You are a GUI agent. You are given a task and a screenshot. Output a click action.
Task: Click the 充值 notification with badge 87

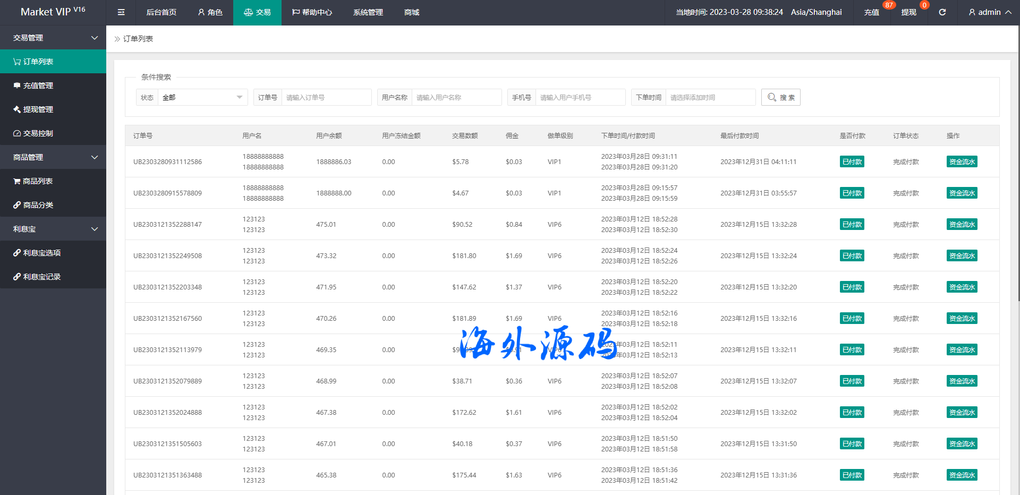tap(871, 12)
